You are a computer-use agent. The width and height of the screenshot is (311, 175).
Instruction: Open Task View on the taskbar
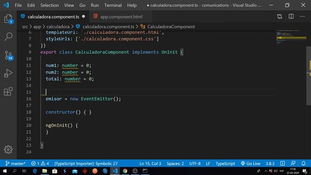[x=24, y=171]
